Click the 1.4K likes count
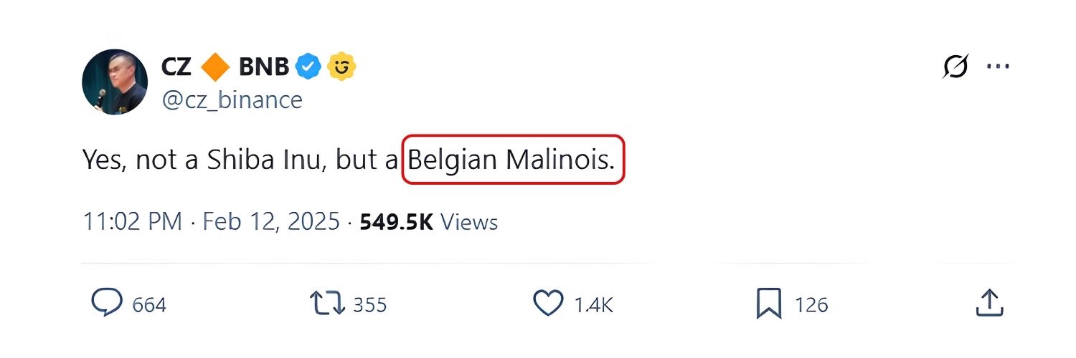This screenshot has width=1076, height=358. [x=594, y=305]
